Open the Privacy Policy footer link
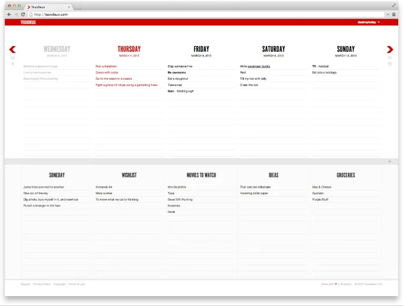This screenshot has height=306, width=403. click(x=42, y=284)
